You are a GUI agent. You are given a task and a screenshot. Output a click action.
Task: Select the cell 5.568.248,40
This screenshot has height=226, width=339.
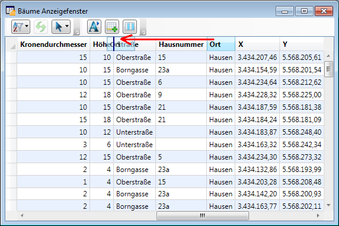pos(302,132)
